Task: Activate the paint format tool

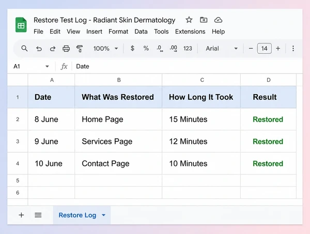Action: click(80, 49)
